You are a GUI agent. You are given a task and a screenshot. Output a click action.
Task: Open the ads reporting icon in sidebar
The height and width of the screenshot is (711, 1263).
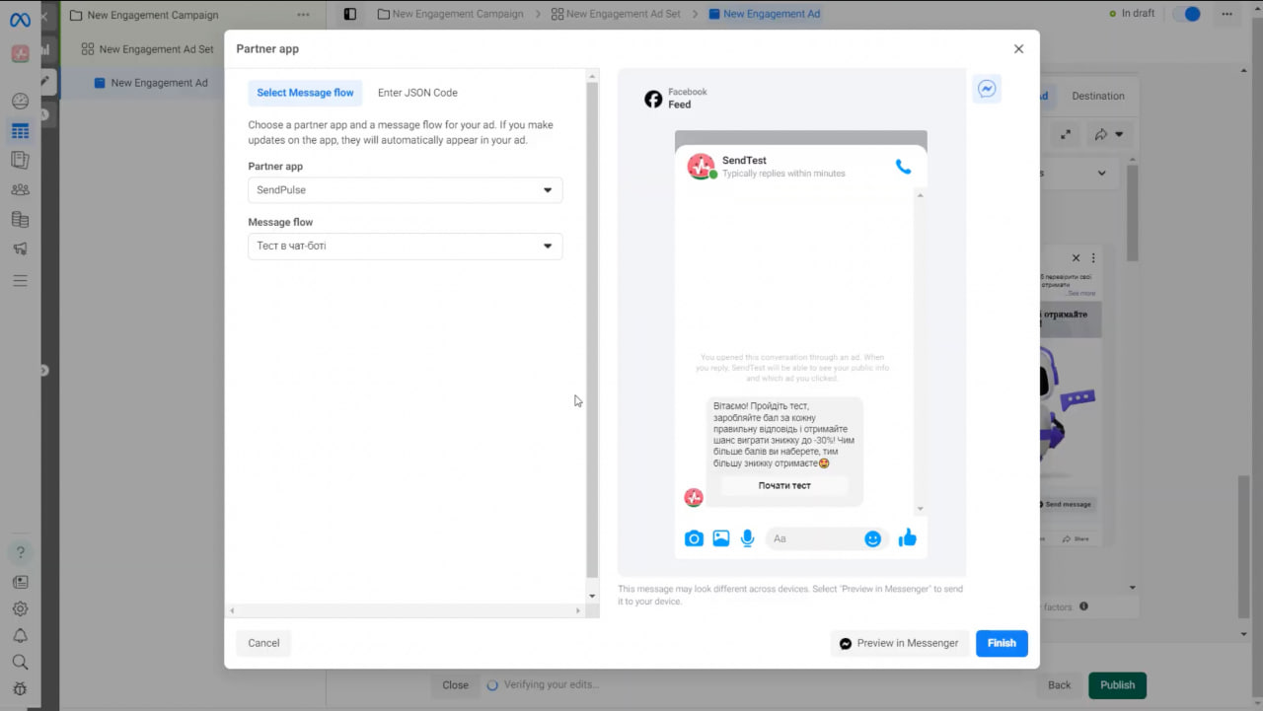[x=20, y=160]
